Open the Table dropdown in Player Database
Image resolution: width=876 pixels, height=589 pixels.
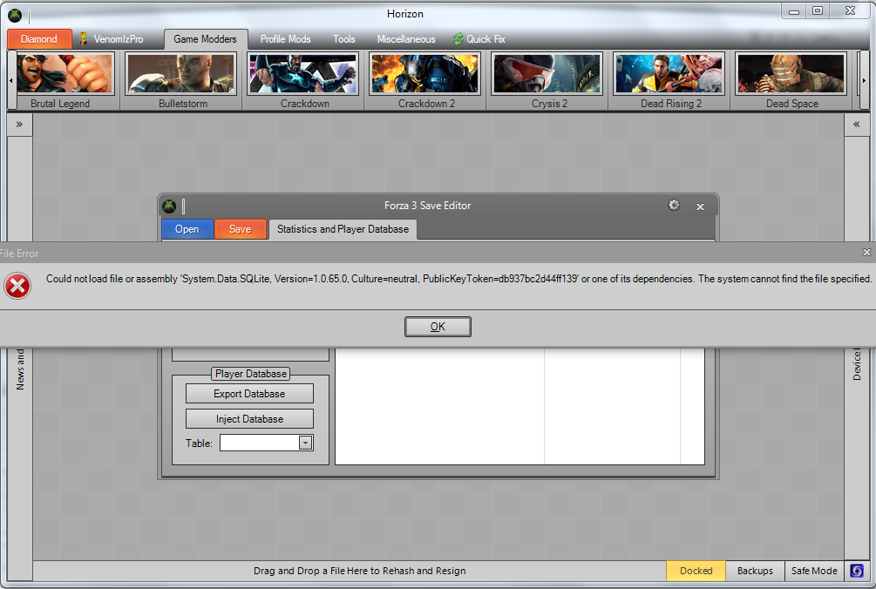305,443
